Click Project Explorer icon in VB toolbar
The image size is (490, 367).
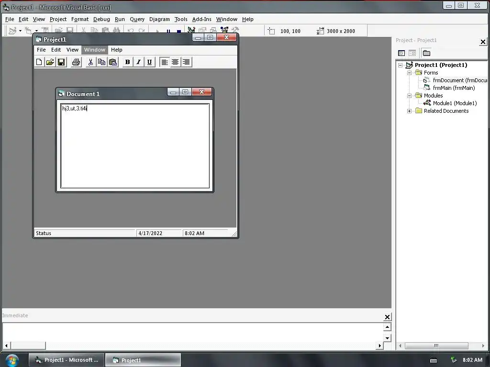[191, 30]
